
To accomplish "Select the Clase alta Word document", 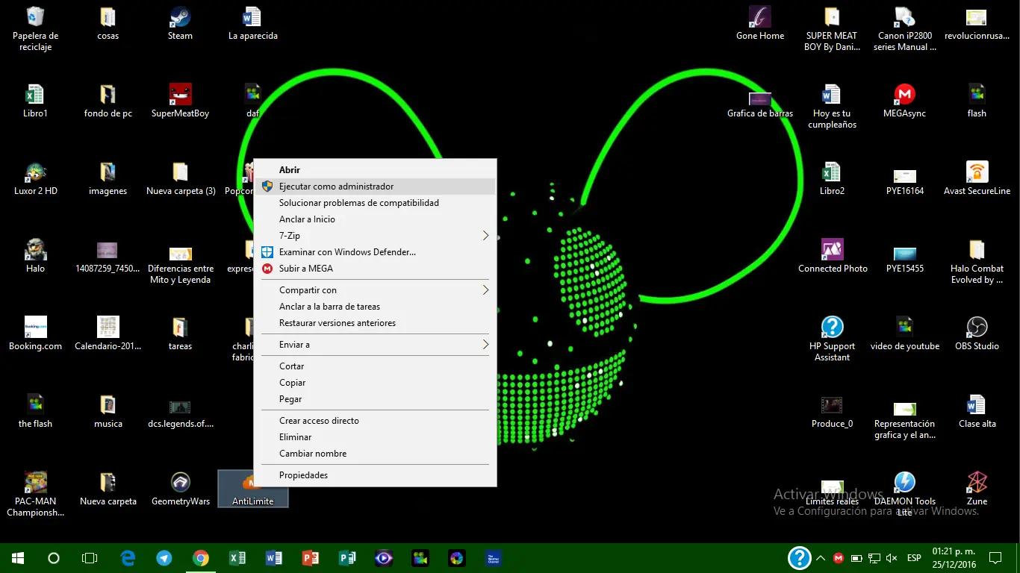I will (977, 411).
